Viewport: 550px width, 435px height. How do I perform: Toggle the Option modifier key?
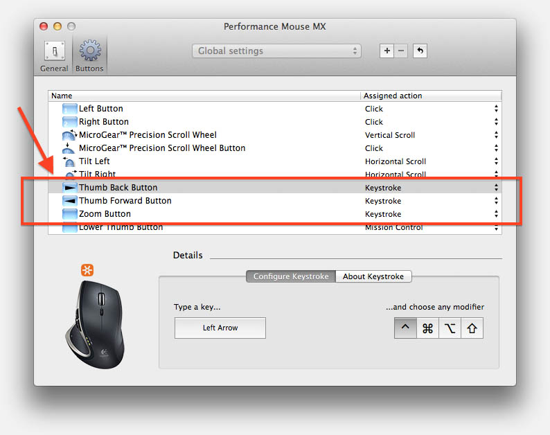coord(450,328)
